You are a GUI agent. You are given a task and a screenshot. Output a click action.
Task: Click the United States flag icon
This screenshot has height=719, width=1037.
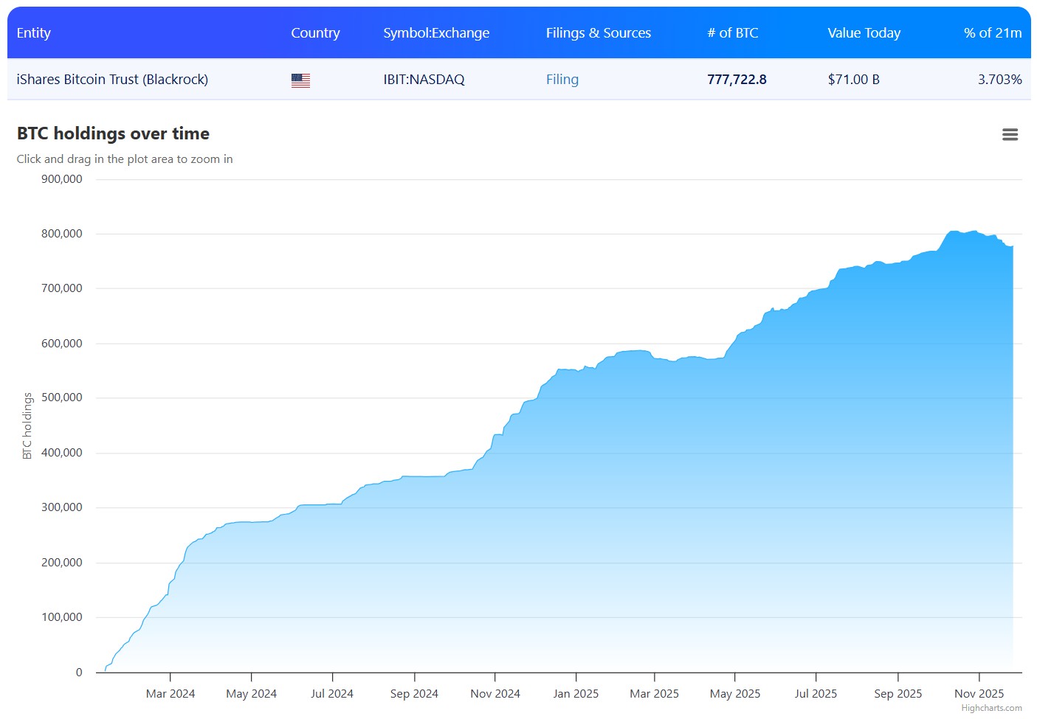pyautogui.click(x=300, y=80)
